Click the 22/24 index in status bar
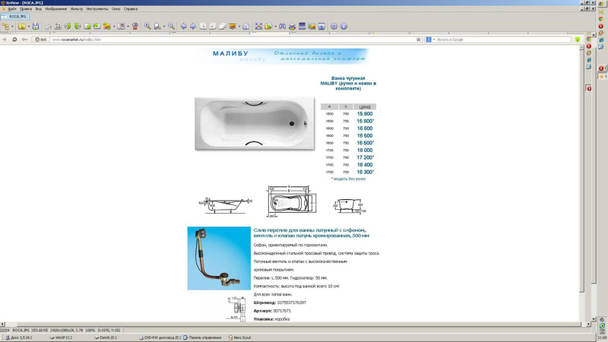Image resolution: width=608 pixels, height=342 pixels. point(5,331)
